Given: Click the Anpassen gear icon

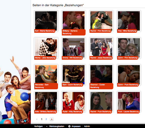Looking at the screenshot, I should [x=69, y=126].
